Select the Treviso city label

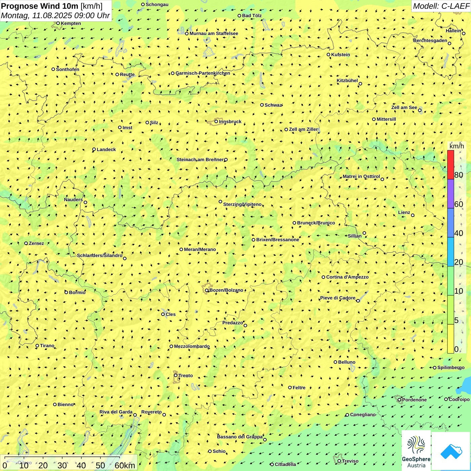click(350, 461)
